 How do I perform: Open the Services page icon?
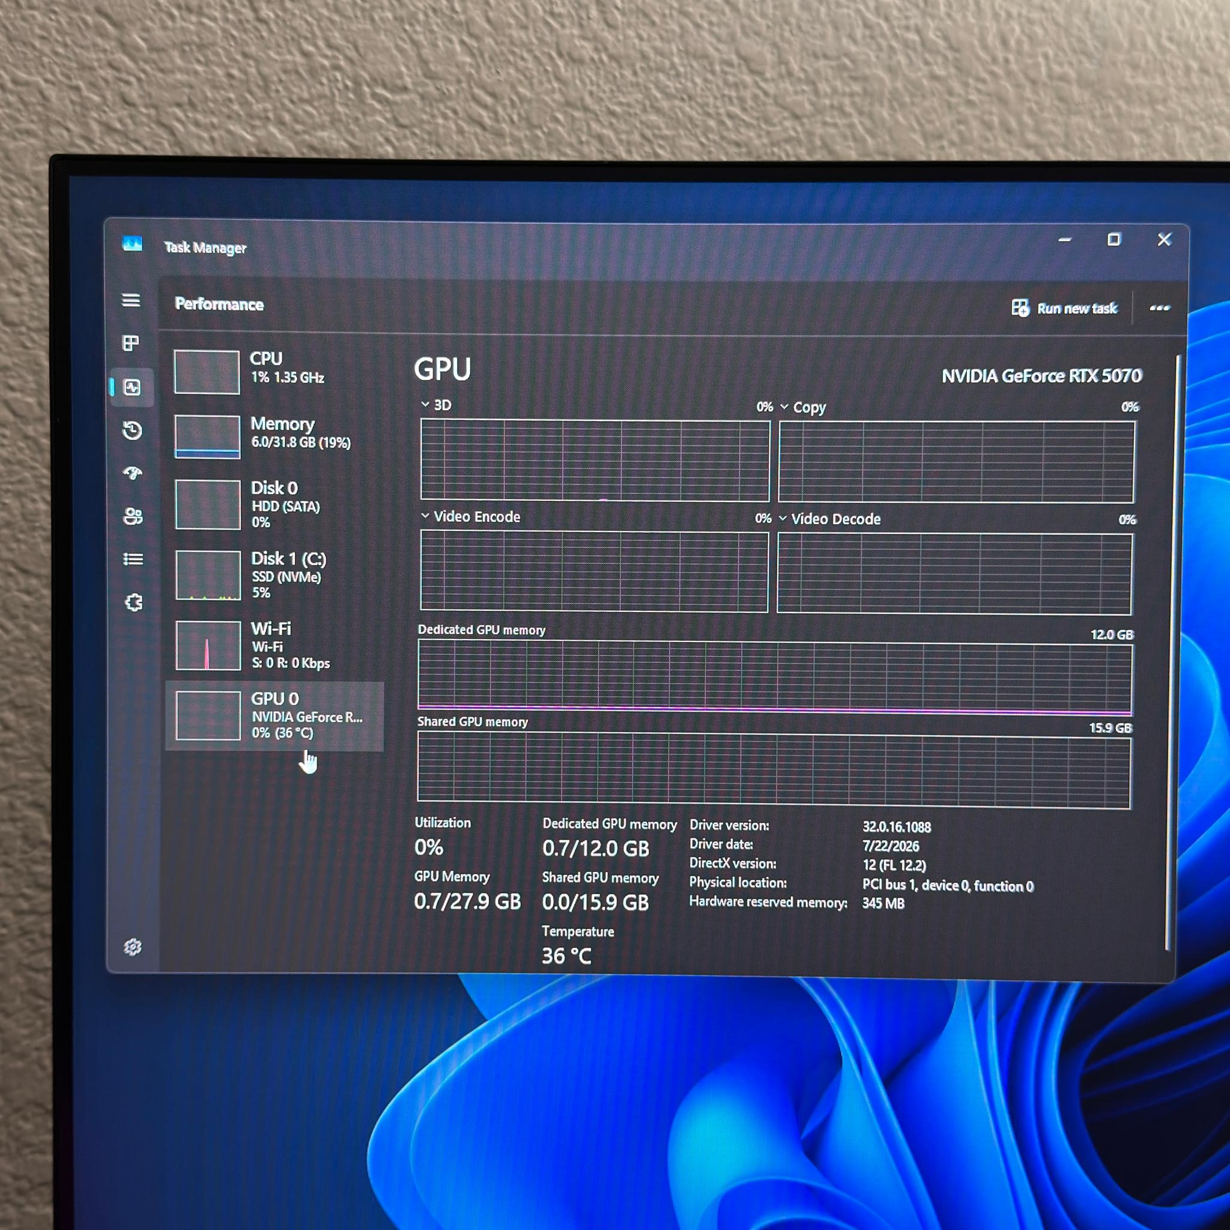pyautogui.click(x=134, y=602)
